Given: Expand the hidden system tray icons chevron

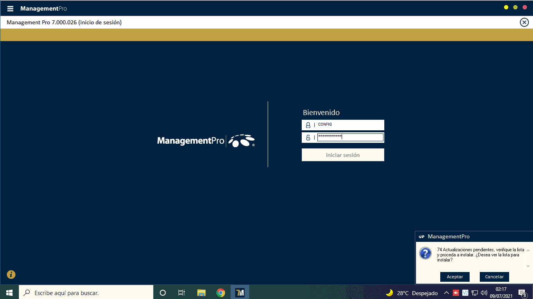Looking at the screenshot, I should coord(446,293).
